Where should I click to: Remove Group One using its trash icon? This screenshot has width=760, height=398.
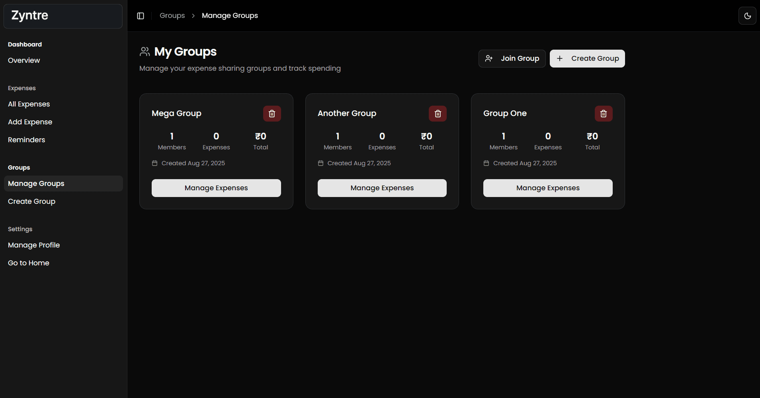pyautogui.click(x=604, y=114)
